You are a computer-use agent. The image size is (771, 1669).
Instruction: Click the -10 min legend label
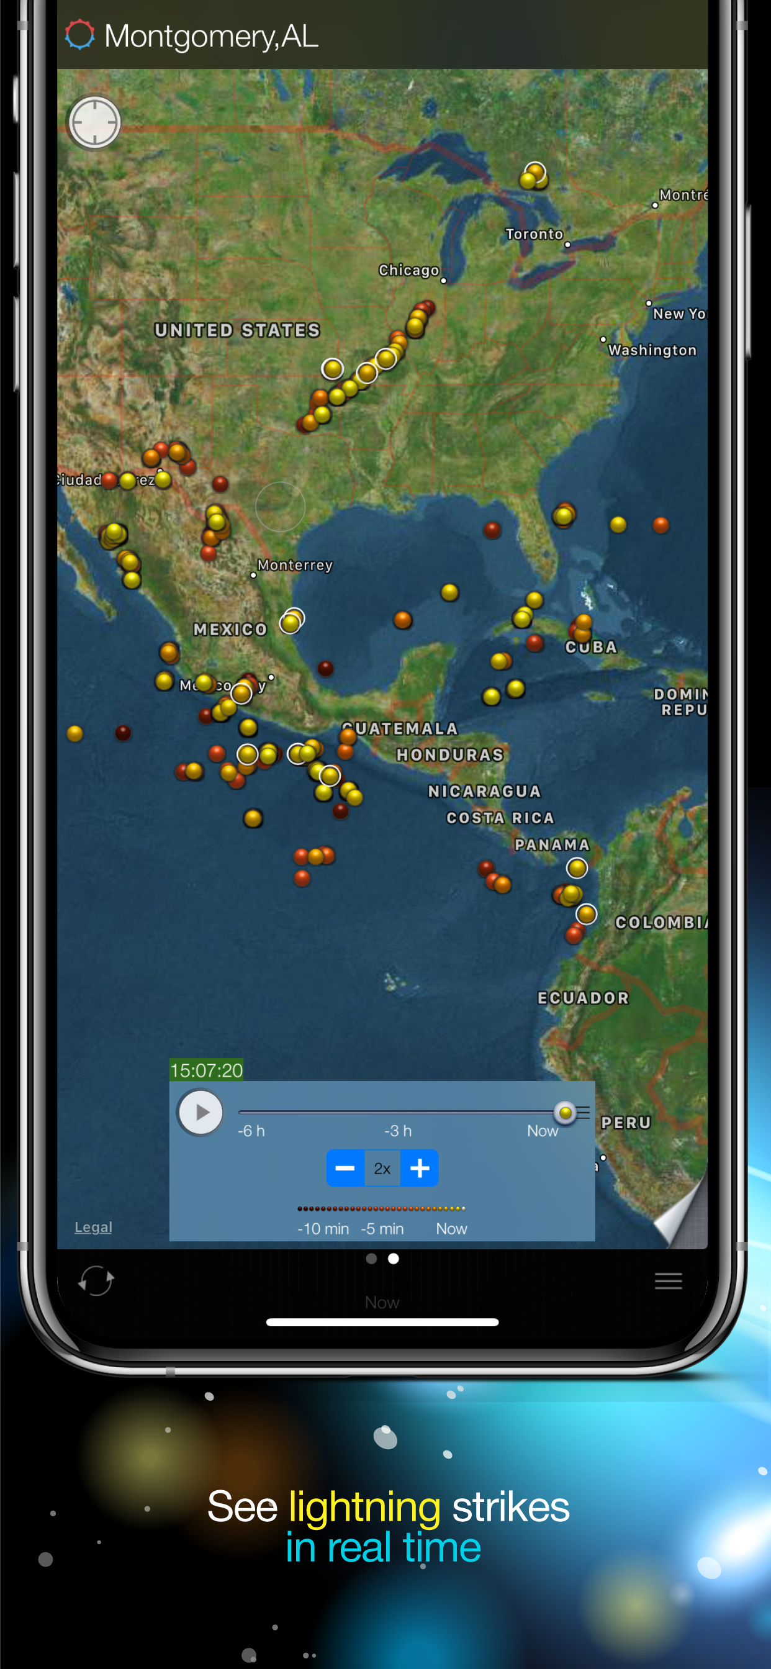coord(323,1228)
